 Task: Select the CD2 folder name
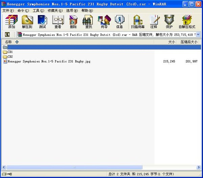click(10, 57)
